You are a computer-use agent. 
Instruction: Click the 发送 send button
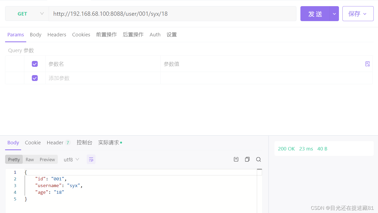point(315,14)
